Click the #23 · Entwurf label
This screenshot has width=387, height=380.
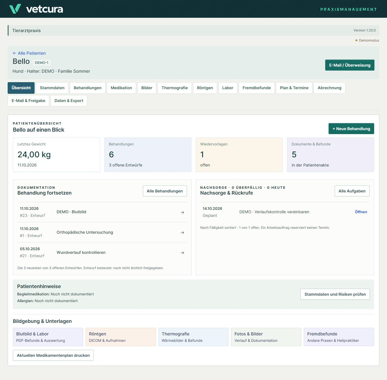32,215
